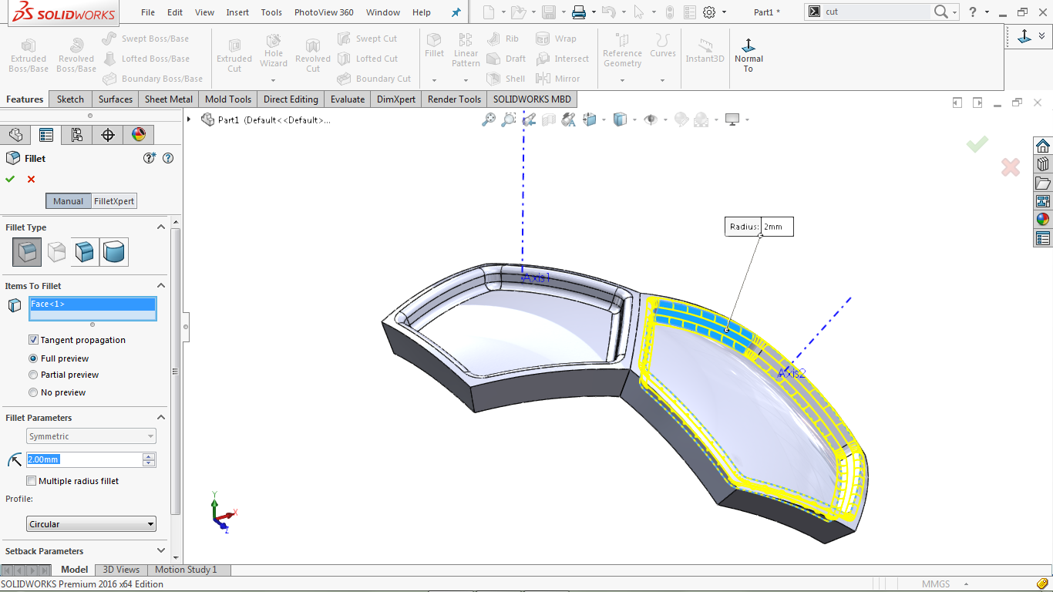1053x592 pixels.
Task: Click the Normal To view tool
Action: click(748, 52)
